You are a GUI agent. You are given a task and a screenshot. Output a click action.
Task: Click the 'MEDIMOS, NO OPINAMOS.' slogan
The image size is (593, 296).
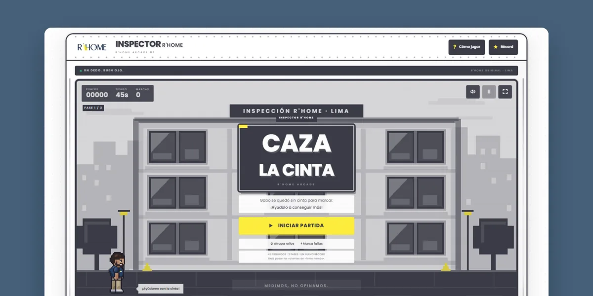(x=296, y=286)
